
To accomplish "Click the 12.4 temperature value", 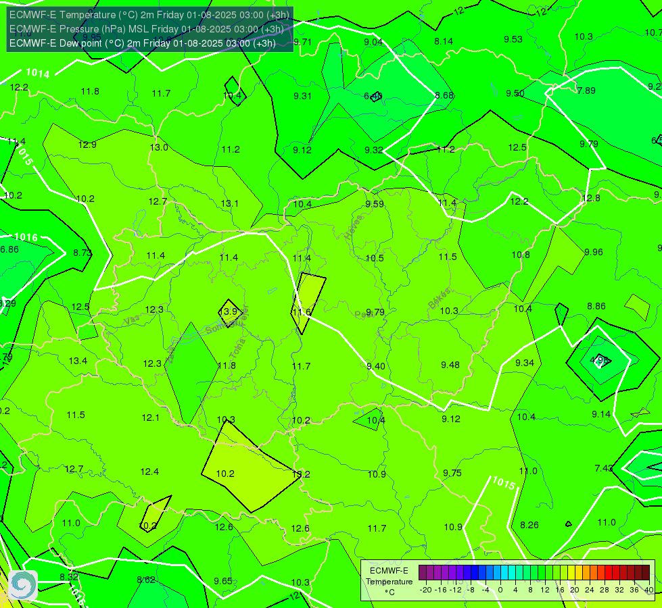I will point(150,472).
